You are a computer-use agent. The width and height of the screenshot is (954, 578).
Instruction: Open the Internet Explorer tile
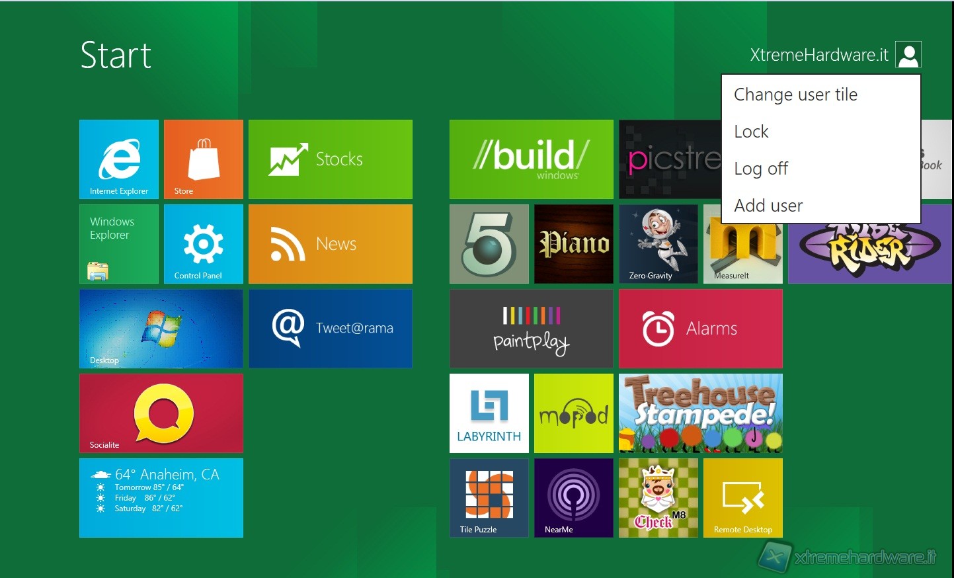click(x=119, y=159)
